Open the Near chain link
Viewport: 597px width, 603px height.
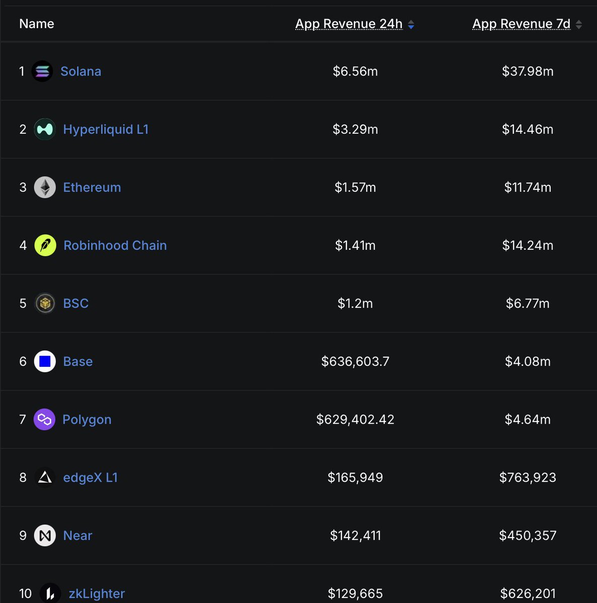(78, 536)
